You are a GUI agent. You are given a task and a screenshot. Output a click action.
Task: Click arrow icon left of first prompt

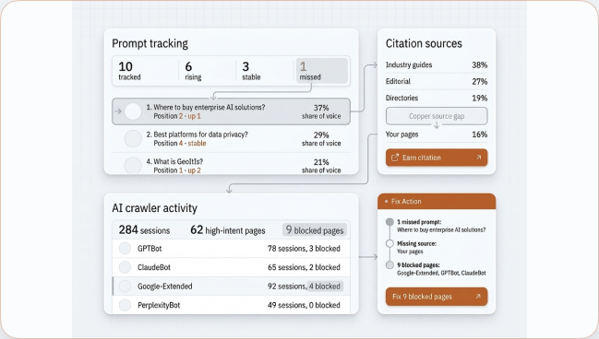pos(118,111)
